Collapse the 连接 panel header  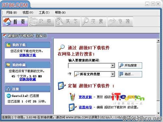28,89
